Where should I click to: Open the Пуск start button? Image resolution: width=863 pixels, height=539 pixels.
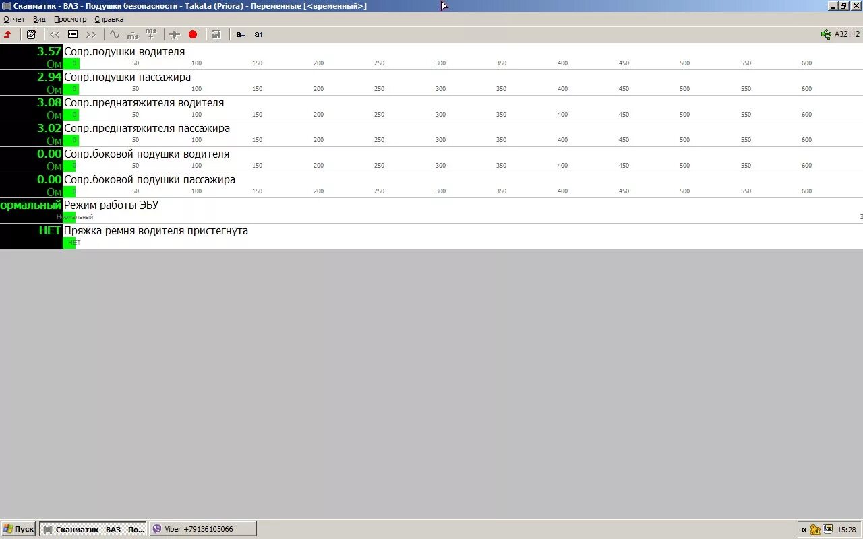tap(19, 529)
